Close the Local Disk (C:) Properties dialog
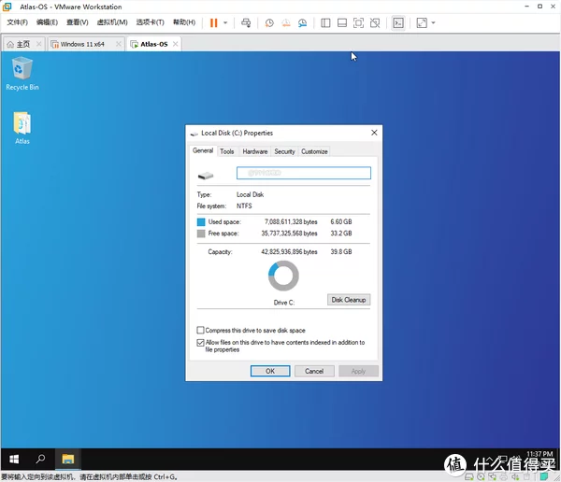 coord(374,133)
